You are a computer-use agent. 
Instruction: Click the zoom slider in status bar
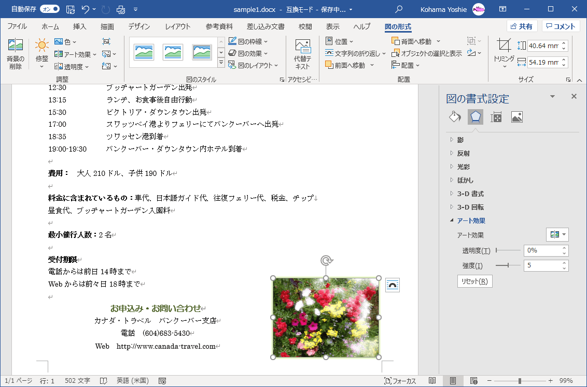[519, 381]
